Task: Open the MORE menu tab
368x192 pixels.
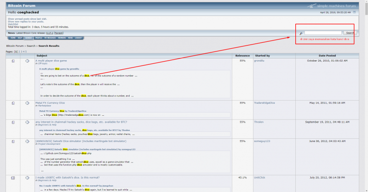Action: click(70, 38)
